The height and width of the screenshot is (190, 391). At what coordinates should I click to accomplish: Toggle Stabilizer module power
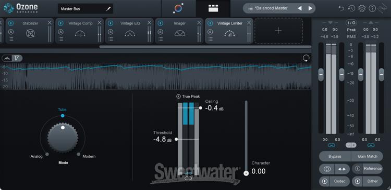click(x=11, y=23)
